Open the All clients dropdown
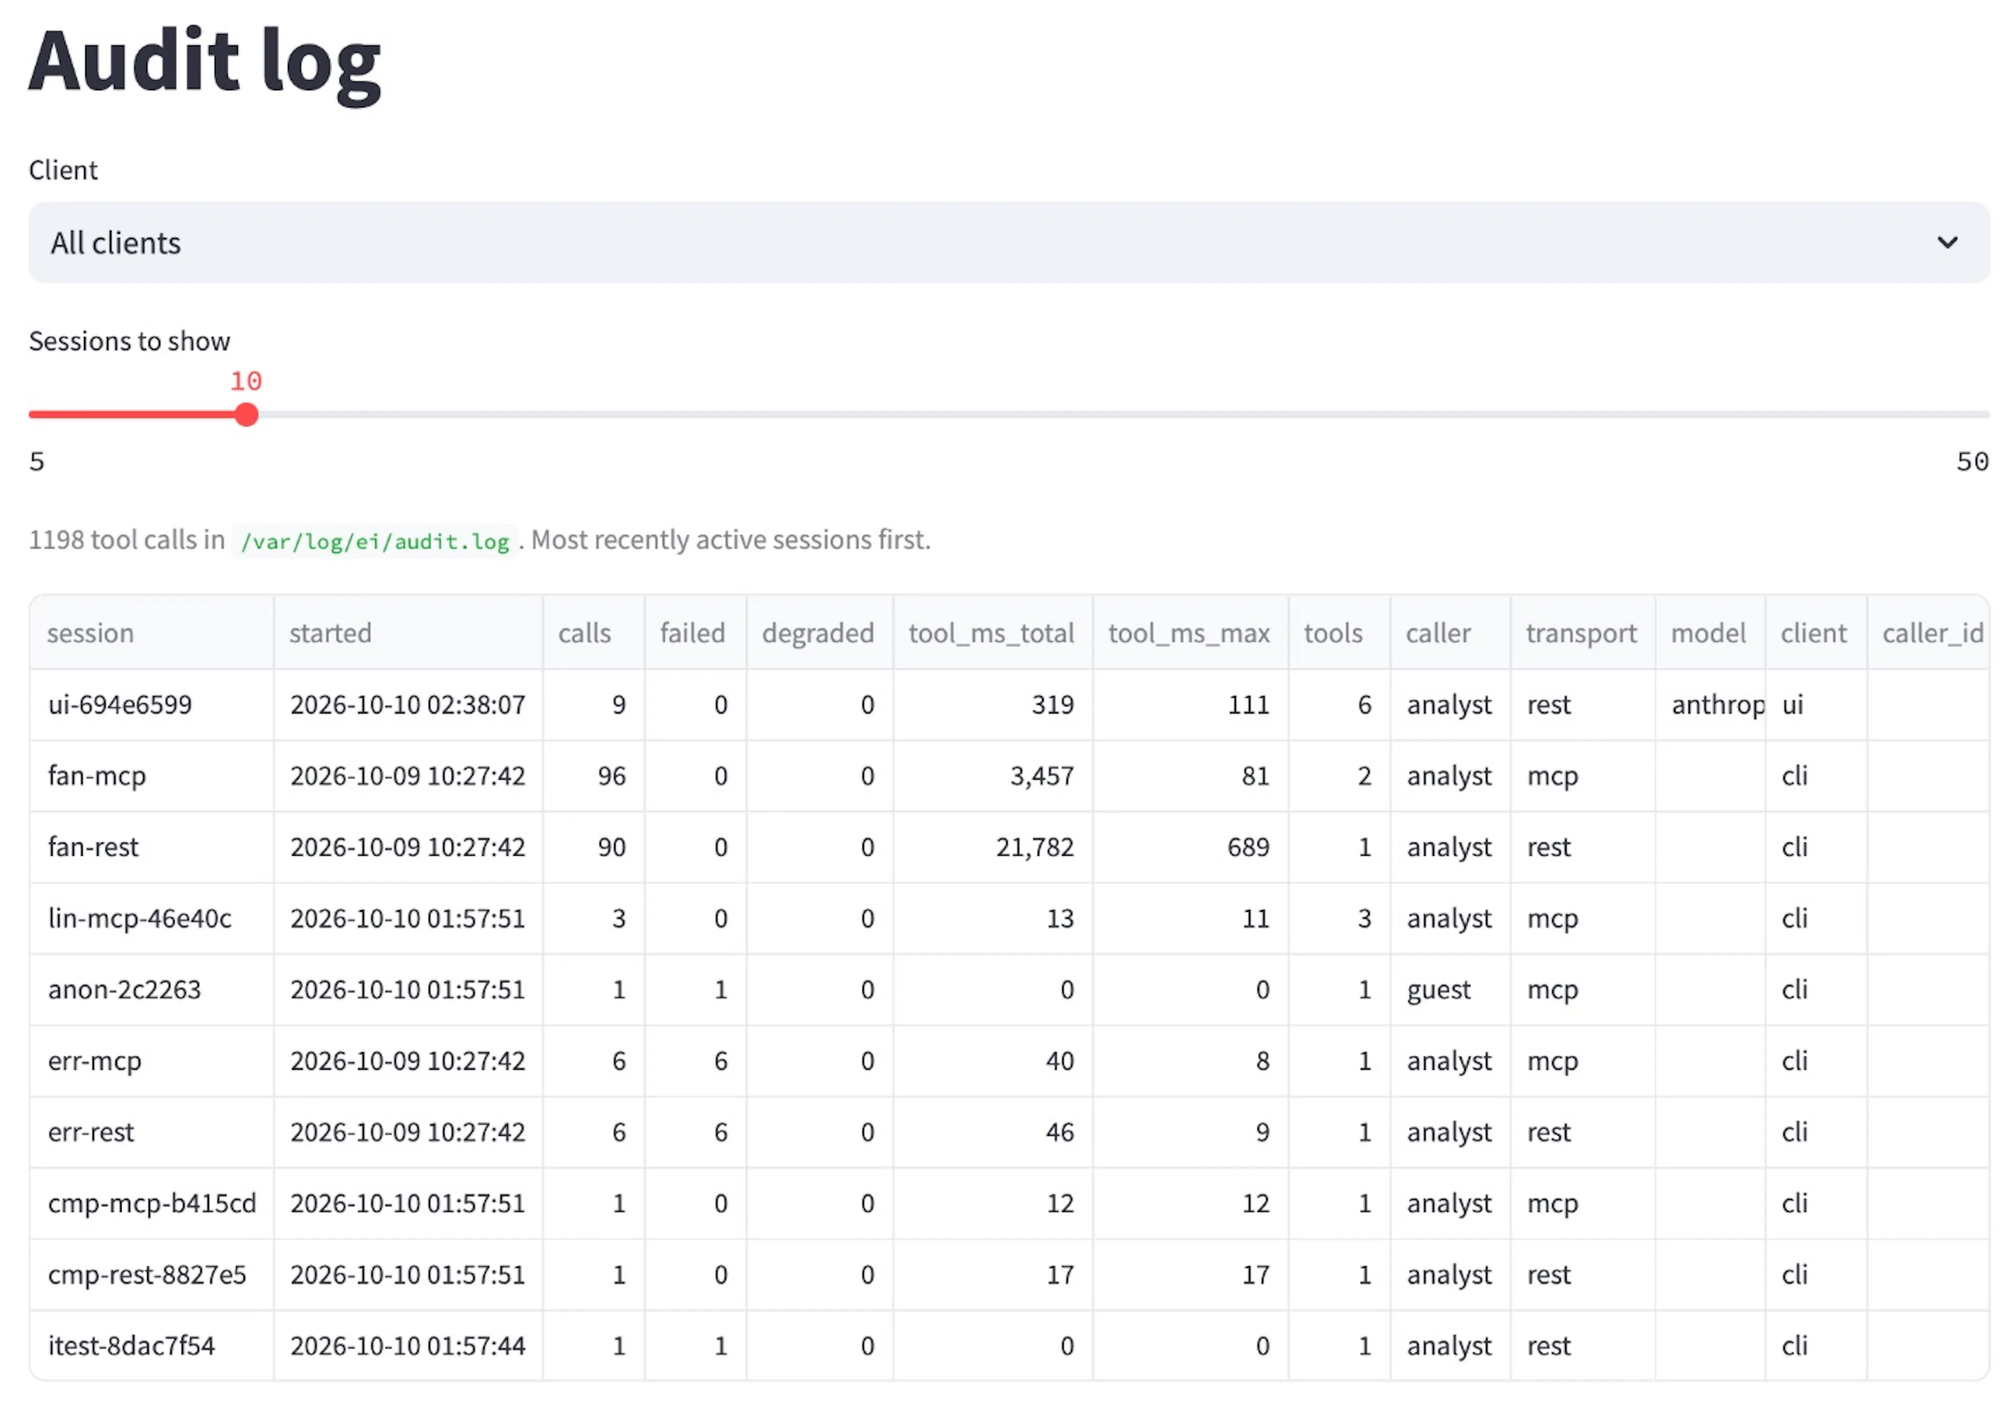 point(1009,242)
